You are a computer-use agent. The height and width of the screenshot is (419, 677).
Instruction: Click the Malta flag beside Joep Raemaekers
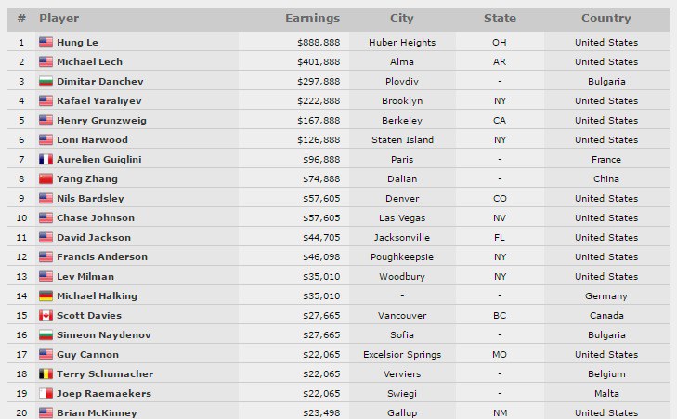pyautogui.click(x=46, y=393)
